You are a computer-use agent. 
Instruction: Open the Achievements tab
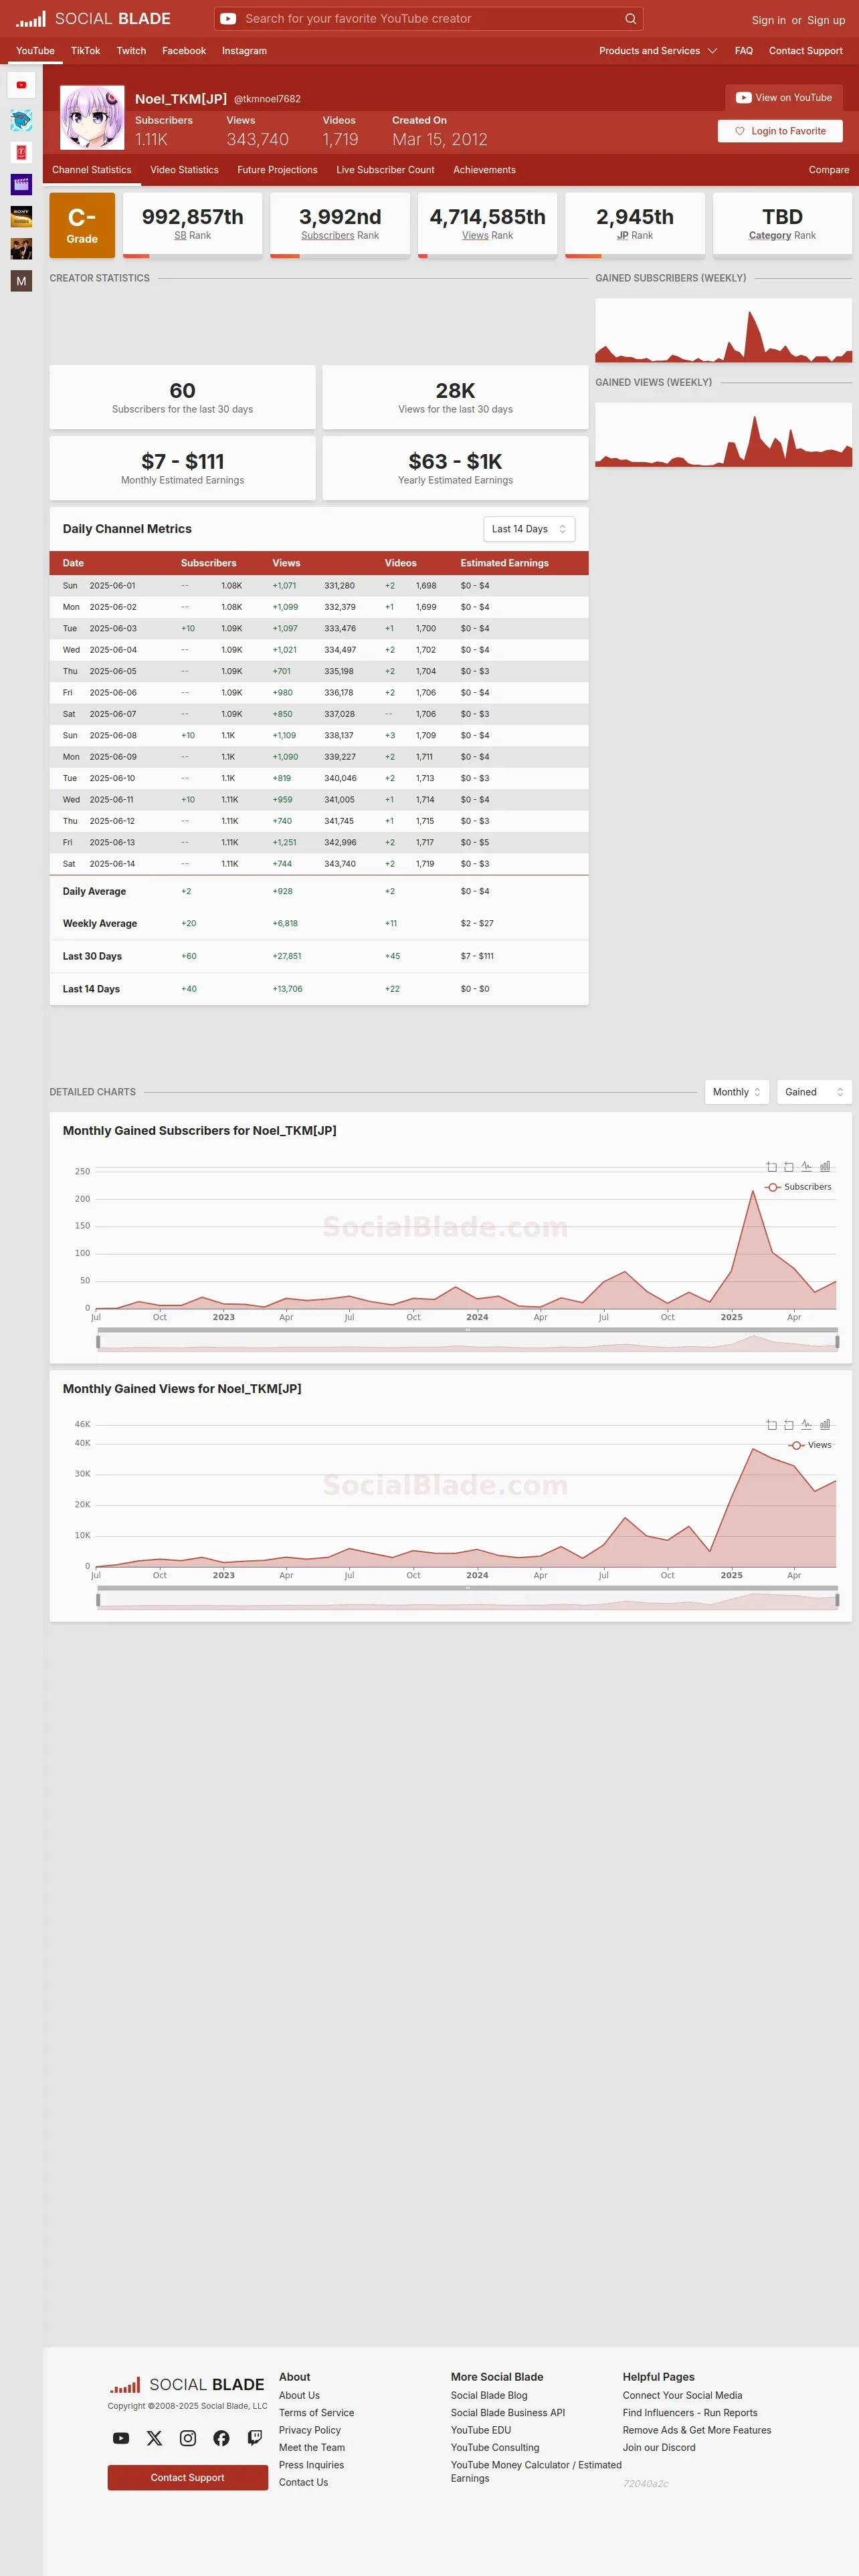coord(484,170)
